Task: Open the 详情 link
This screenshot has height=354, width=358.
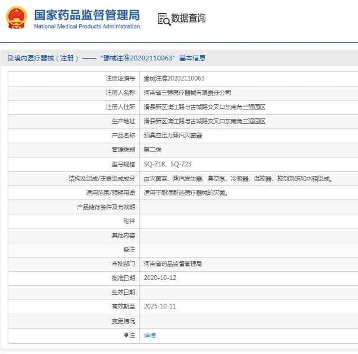Action: point(150,335)
